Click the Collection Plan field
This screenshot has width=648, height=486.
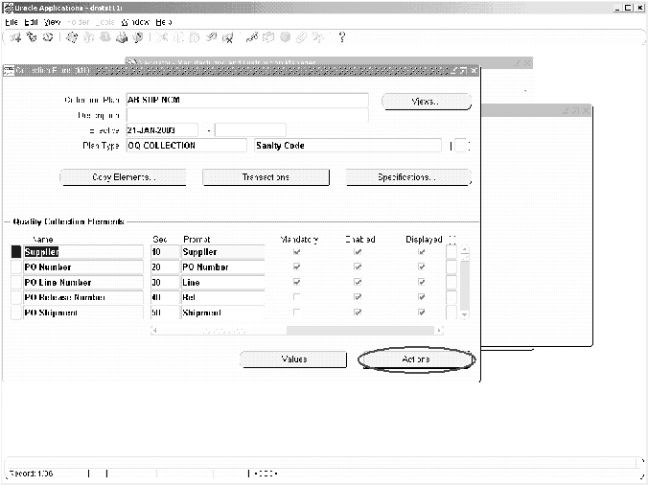[247, 100]
